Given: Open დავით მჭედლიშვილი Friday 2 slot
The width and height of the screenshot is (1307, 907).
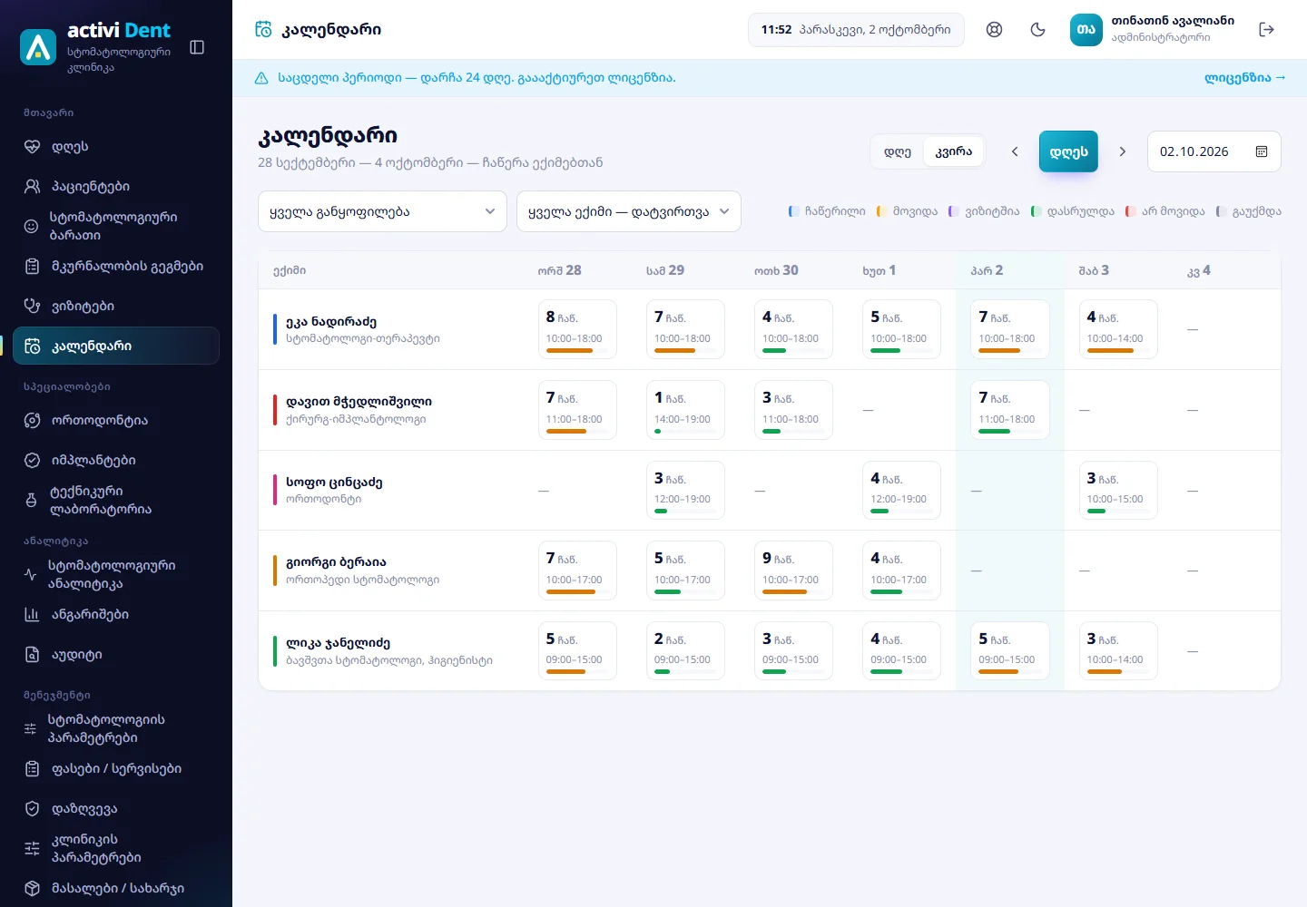Looking at the screenshot, I should [x=1010, y=410].
